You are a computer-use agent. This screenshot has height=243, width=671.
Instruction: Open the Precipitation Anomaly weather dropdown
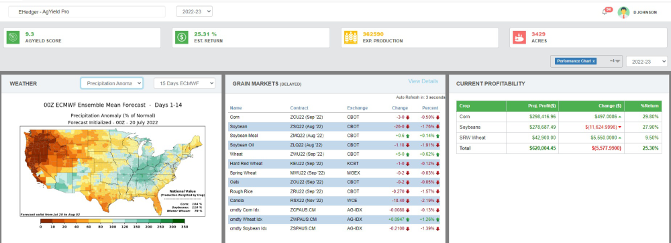[111, 83]
